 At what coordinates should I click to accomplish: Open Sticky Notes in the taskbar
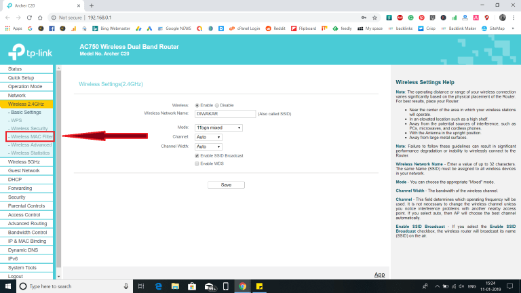tap(260, 286)
